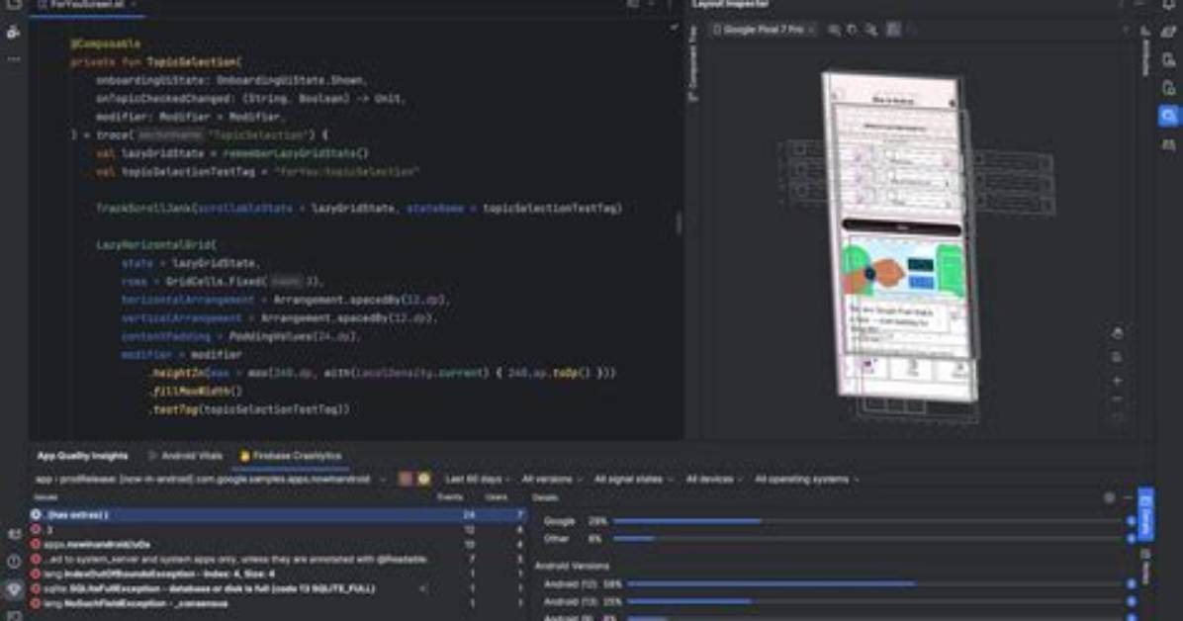Image resolution: width=1183 pixels, height=621 pixels.
Task: Close the Google Pixel 7 Pro device tab
Action: [811, 30]
